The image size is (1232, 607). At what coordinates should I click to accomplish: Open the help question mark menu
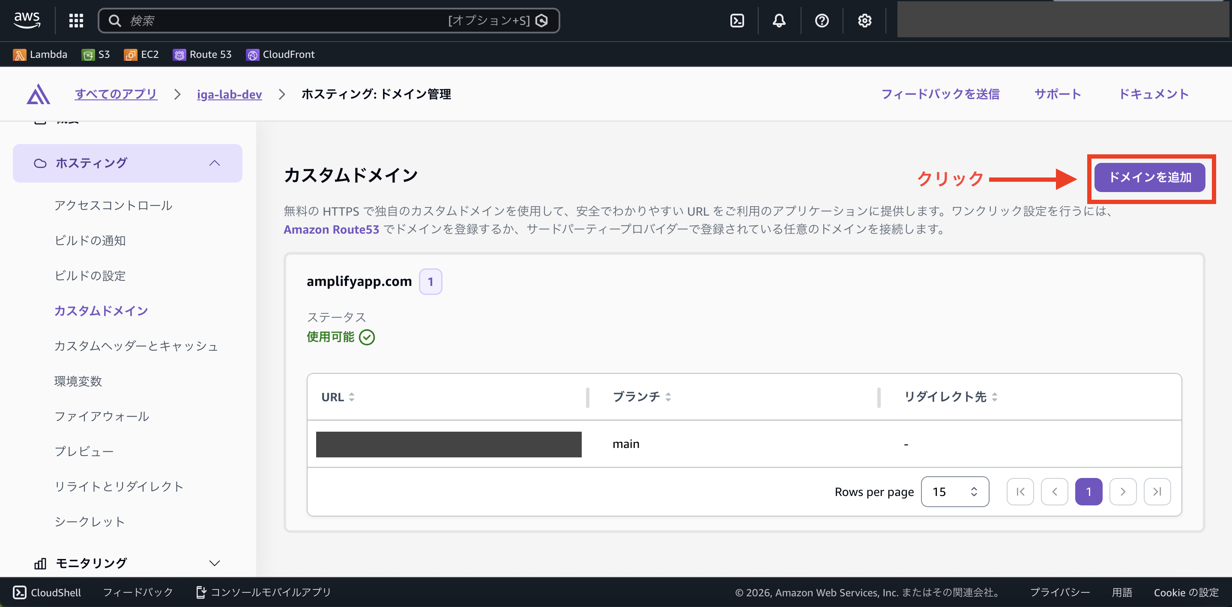(x=822, y=21)
